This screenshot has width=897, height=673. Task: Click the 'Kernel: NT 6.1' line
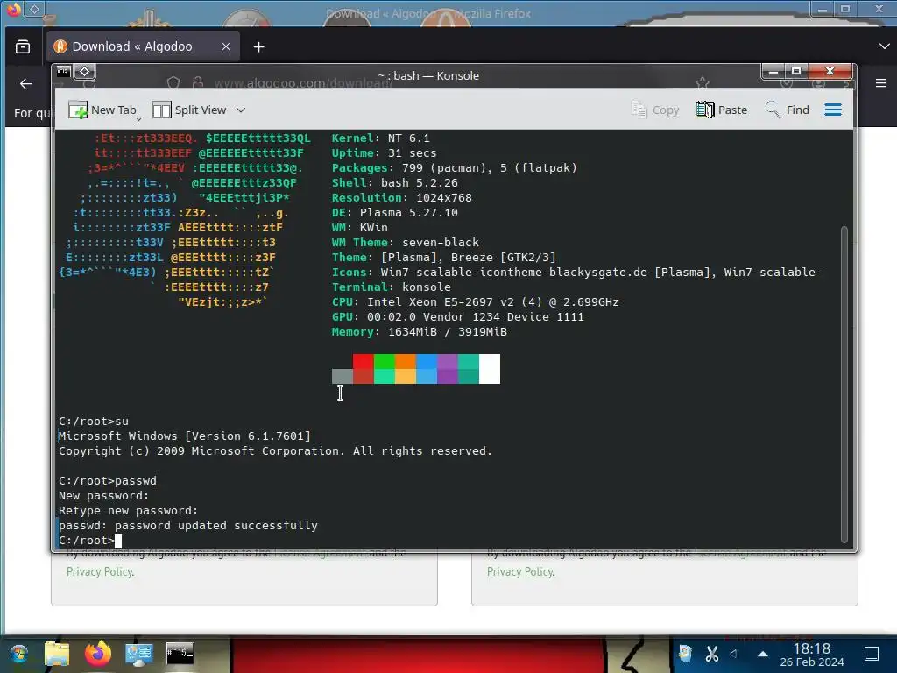(x=380, y=138)
